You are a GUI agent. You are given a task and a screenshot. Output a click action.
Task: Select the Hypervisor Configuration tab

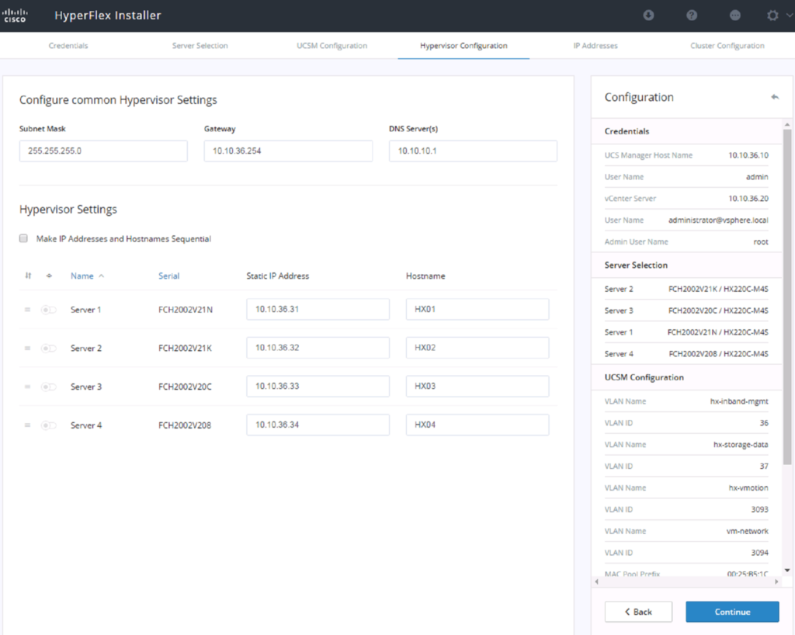463,46
